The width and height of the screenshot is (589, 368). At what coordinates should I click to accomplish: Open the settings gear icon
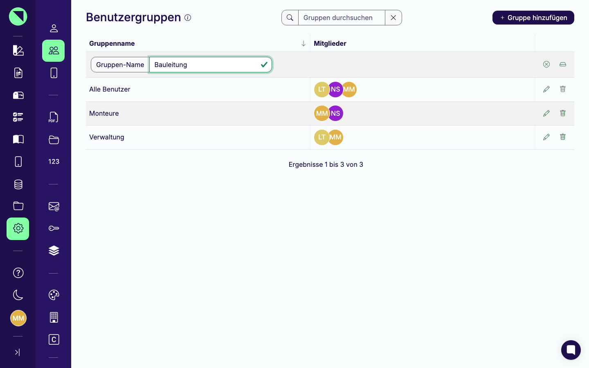click(x=18, y=229)
